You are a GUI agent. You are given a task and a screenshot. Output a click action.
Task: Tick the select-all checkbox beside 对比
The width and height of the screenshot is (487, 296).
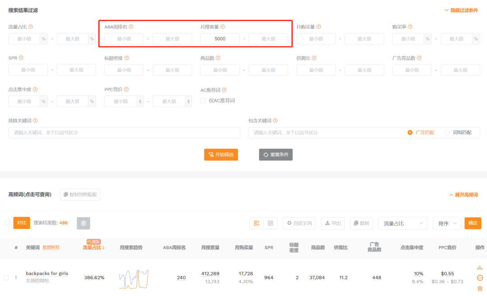8,223
